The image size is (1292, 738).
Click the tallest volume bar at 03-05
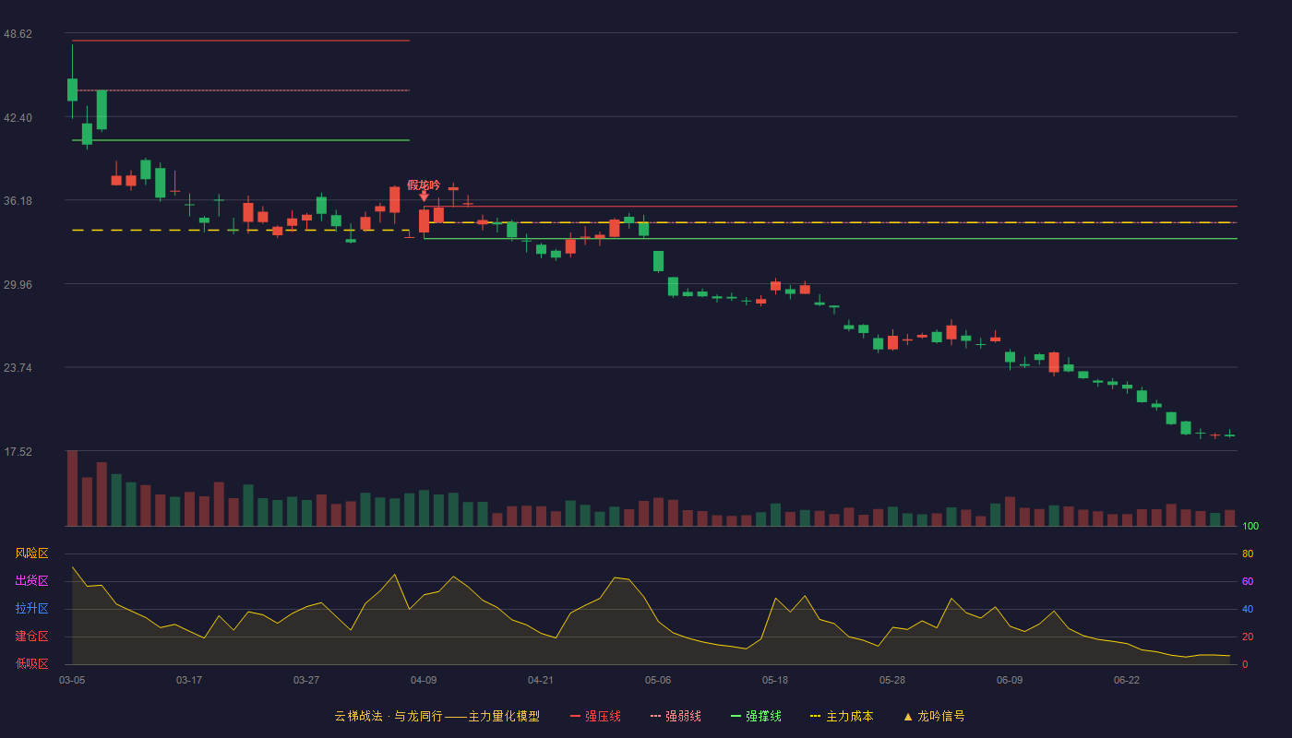pos(72,488)
